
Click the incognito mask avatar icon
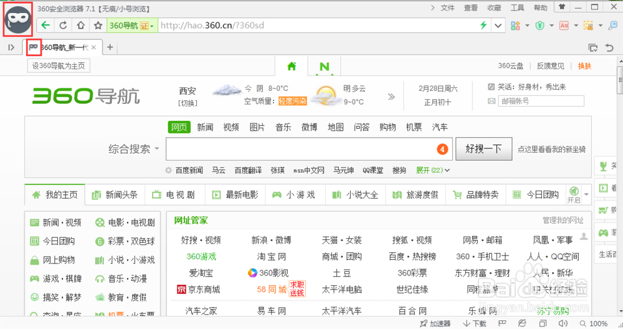click(18, 19)
